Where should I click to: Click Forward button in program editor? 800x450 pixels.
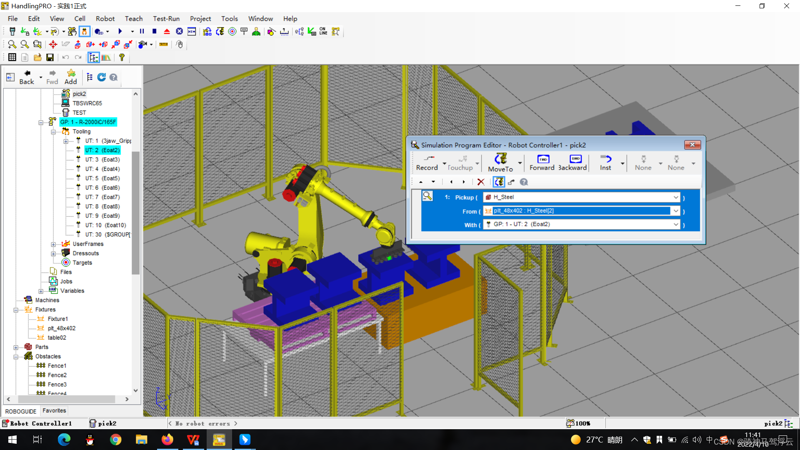[542, 163]
